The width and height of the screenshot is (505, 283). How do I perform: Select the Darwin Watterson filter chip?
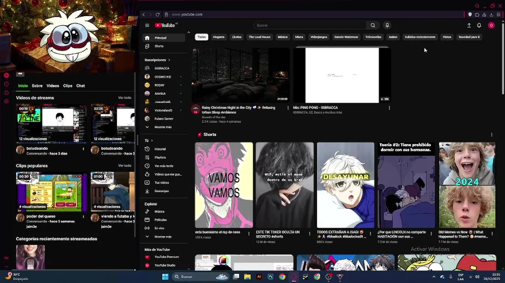346,37
